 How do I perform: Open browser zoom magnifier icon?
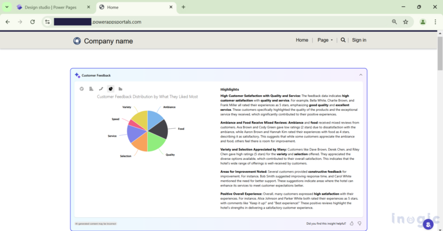pos(395,22)
